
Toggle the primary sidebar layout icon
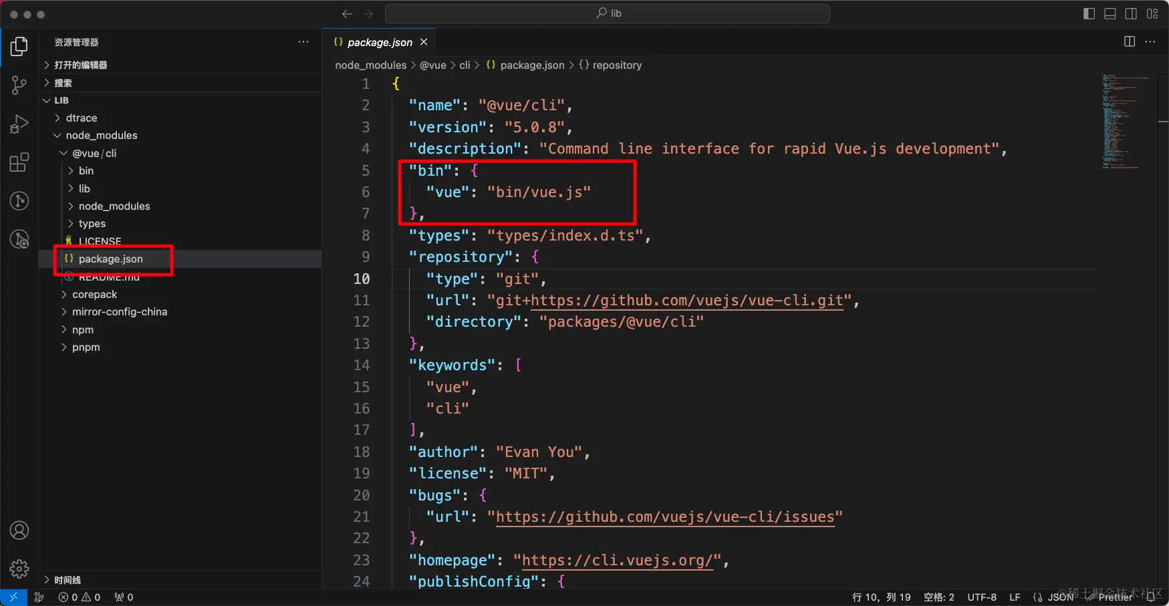click(1089, 13)
